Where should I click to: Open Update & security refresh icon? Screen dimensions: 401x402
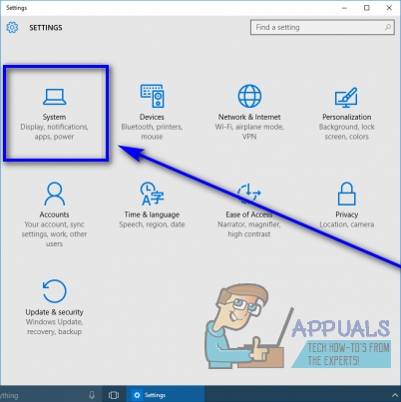(x=55, y=291)
